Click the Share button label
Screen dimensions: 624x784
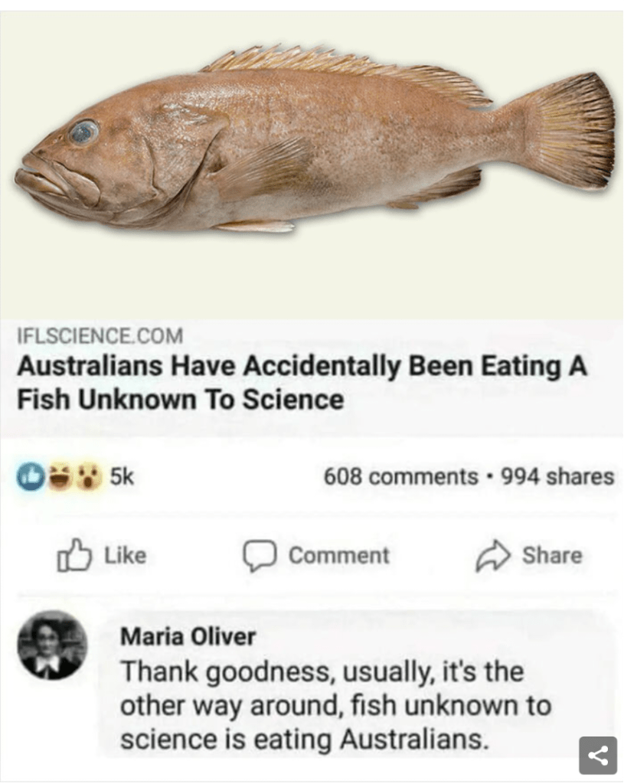552,556
